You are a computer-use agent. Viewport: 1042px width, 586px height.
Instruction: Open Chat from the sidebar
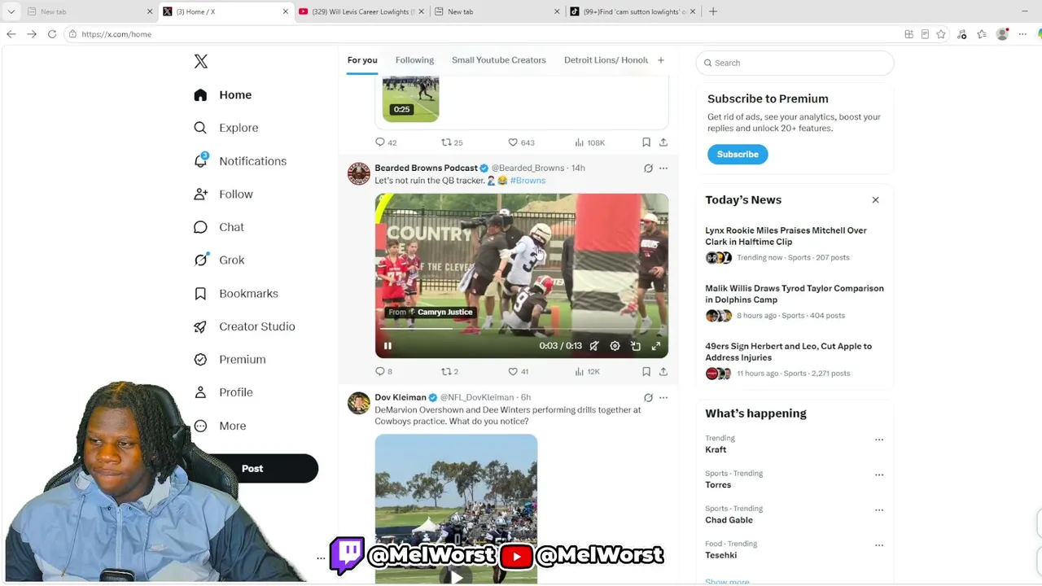[219, 227]
